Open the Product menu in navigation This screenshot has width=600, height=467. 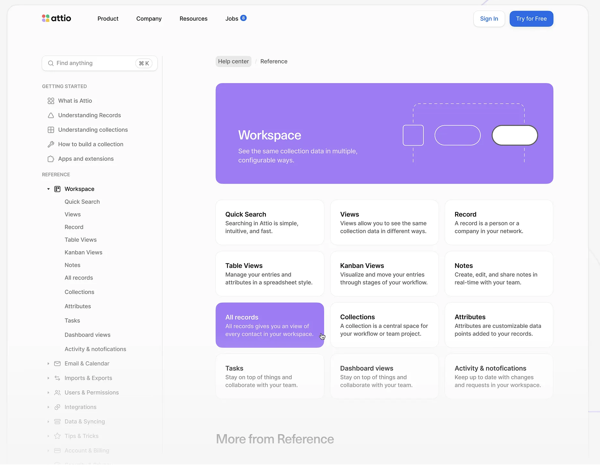pos(108,19)
